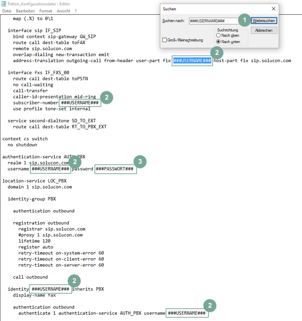Click the badge 3 next to ###PASSWORT###

(140, 162)
